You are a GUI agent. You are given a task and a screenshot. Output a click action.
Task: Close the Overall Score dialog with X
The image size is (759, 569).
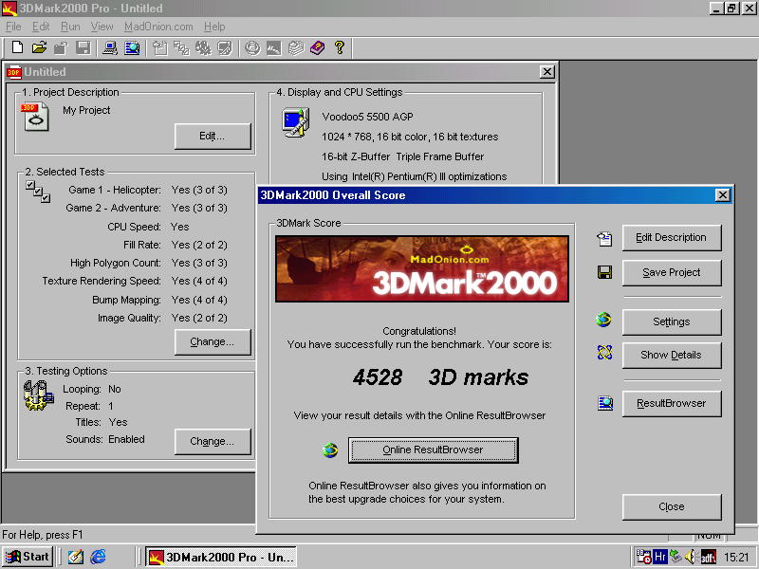point(723,195)
